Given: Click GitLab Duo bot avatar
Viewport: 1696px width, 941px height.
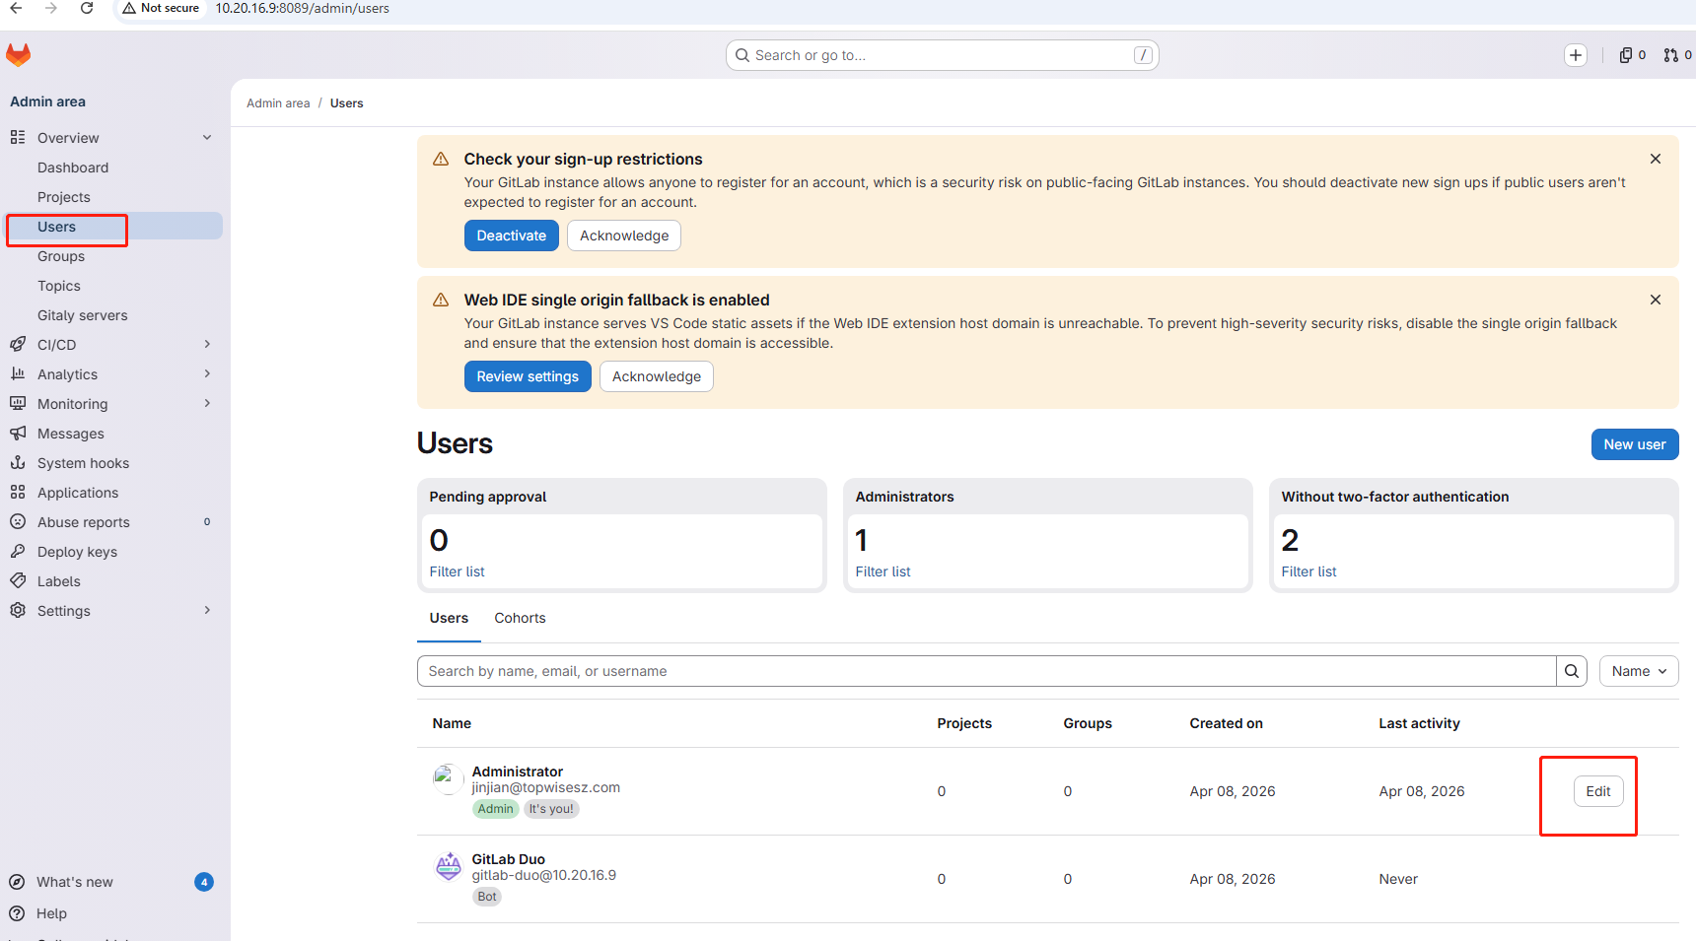Looking at the screenshot, I should click(448, 867).
